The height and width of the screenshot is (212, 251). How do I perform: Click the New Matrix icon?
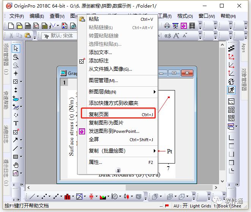[44, 26]
